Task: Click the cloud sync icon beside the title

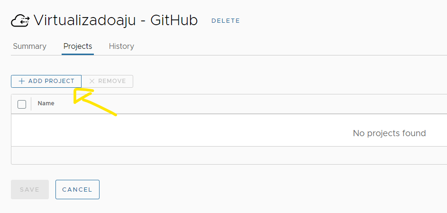Action: coord(20,21)
